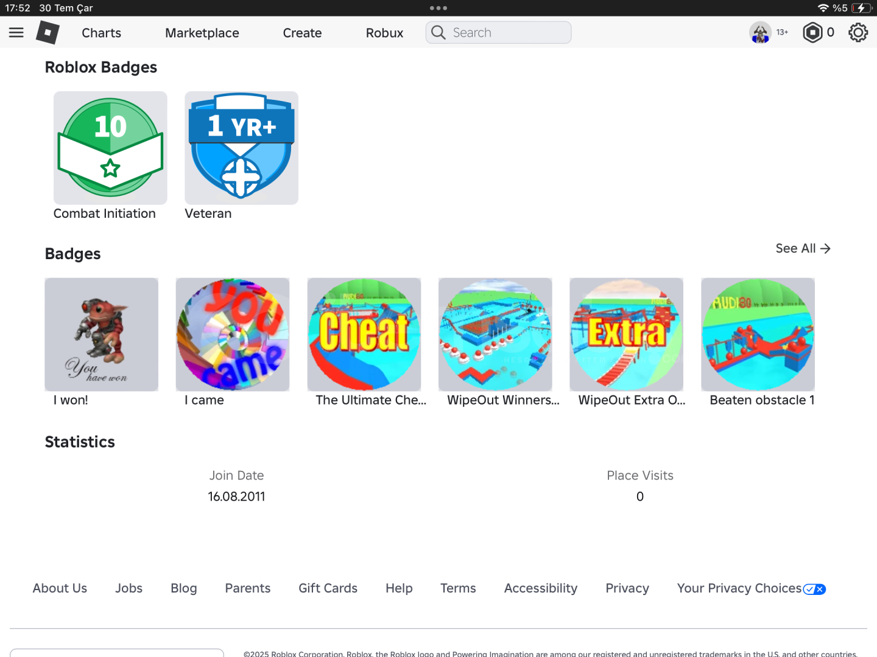Click the Place Visits label
This screenshot has width=877, height=657.
point(640,476)
